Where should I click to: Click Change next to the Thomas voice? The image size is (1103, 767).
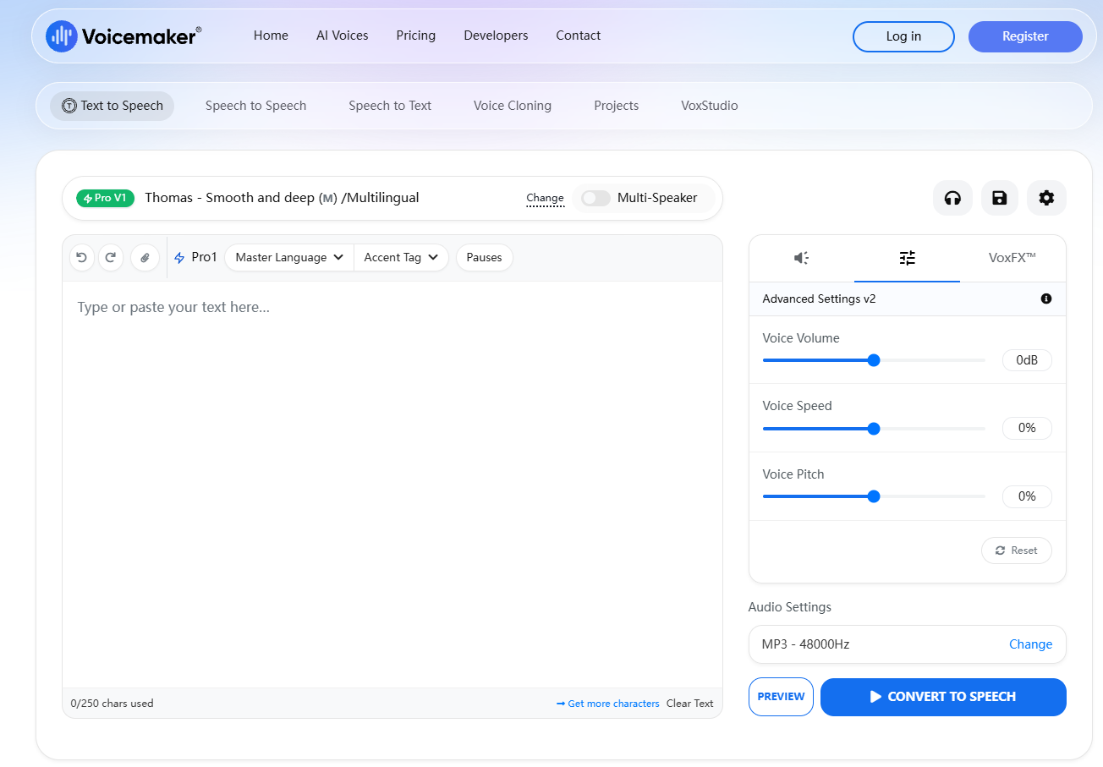pos(545,198)
